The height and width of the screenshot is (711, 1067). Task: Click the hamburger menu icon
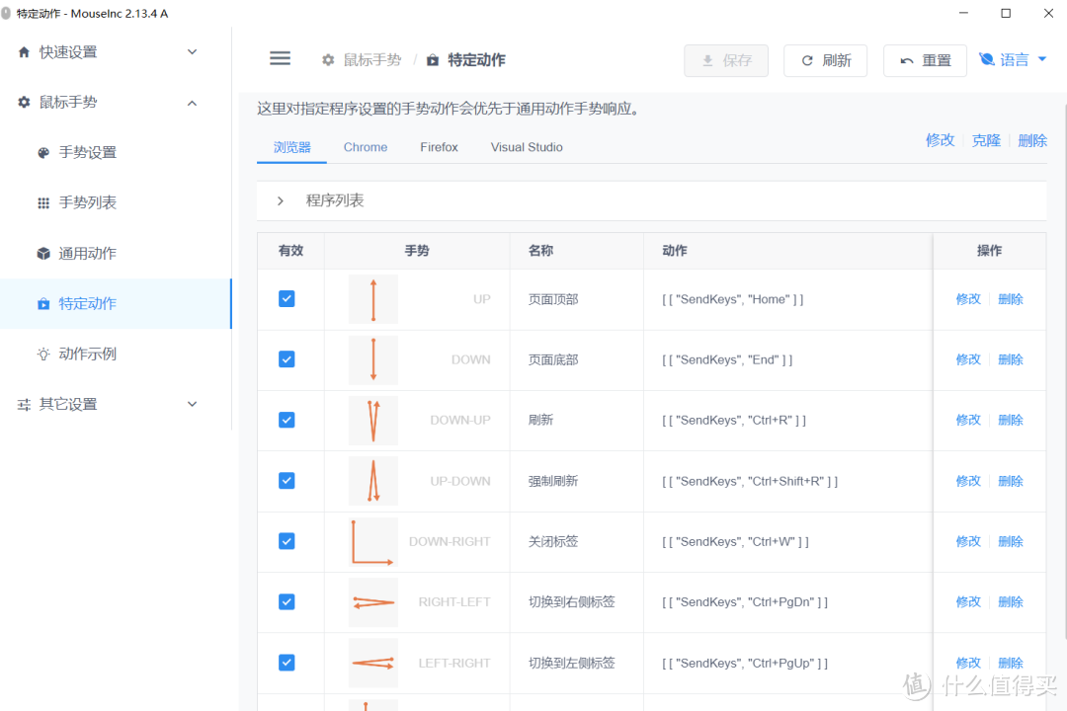pyautogui.click(x=280, y=58)
